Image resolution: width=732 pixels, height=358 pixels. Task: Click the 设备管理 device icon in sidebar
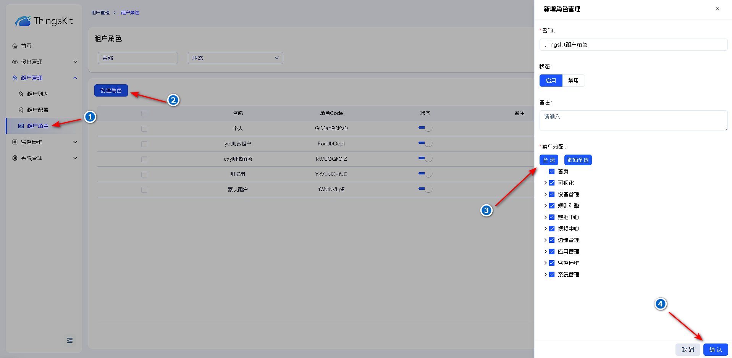pyautogui.click(x=15, y=62)
